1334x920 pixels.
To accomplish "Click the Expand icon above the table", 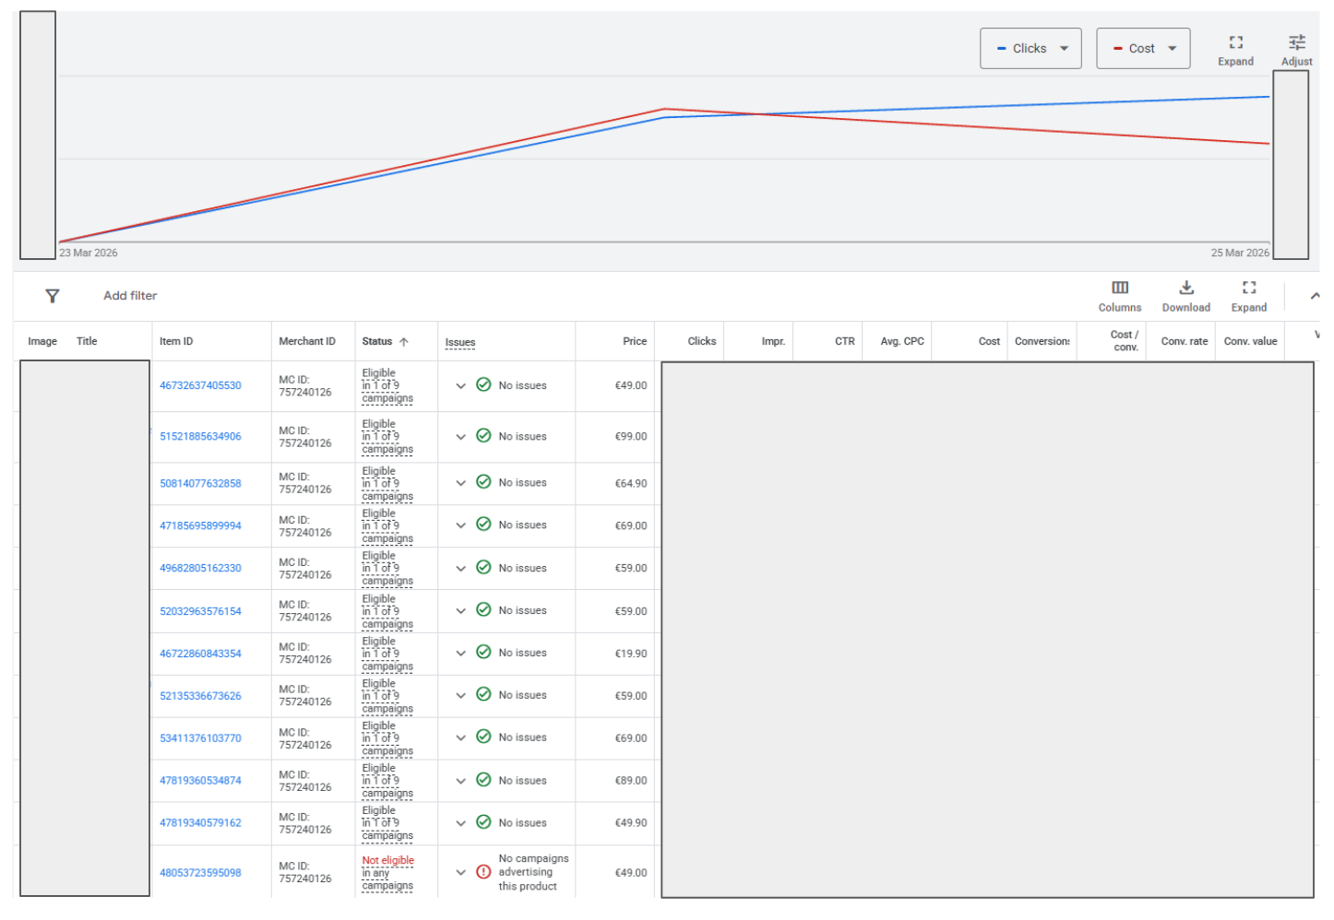I will click(x=1248, y=288).
